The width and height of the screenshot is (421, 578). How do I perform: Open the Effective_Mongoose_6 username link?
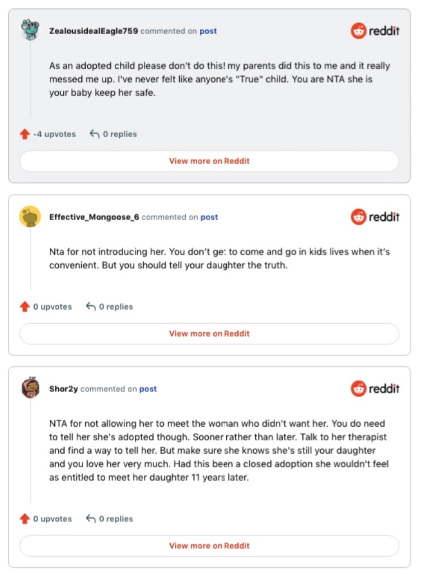(94, 217)
